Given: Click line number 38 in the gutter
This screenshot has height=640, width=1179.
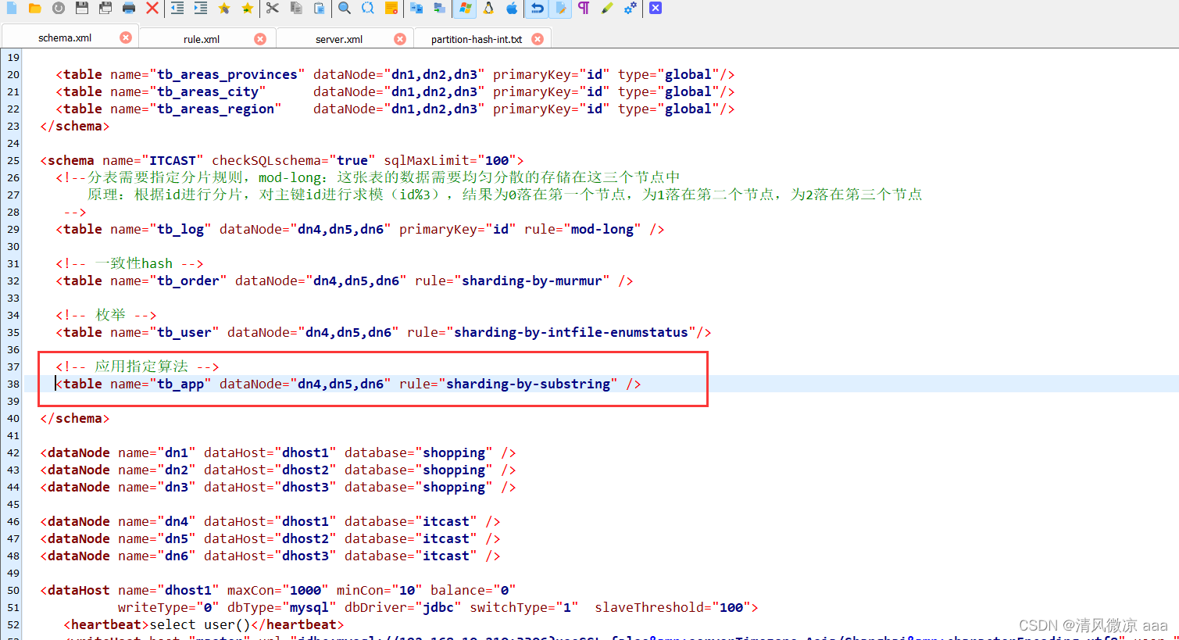Looking at the screenshot, I should coord(13,384).
